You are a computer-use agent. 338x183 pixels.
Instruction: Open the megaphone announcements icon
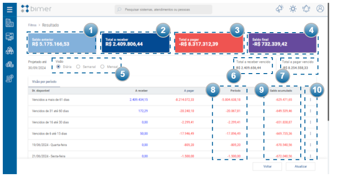[280, 9]
